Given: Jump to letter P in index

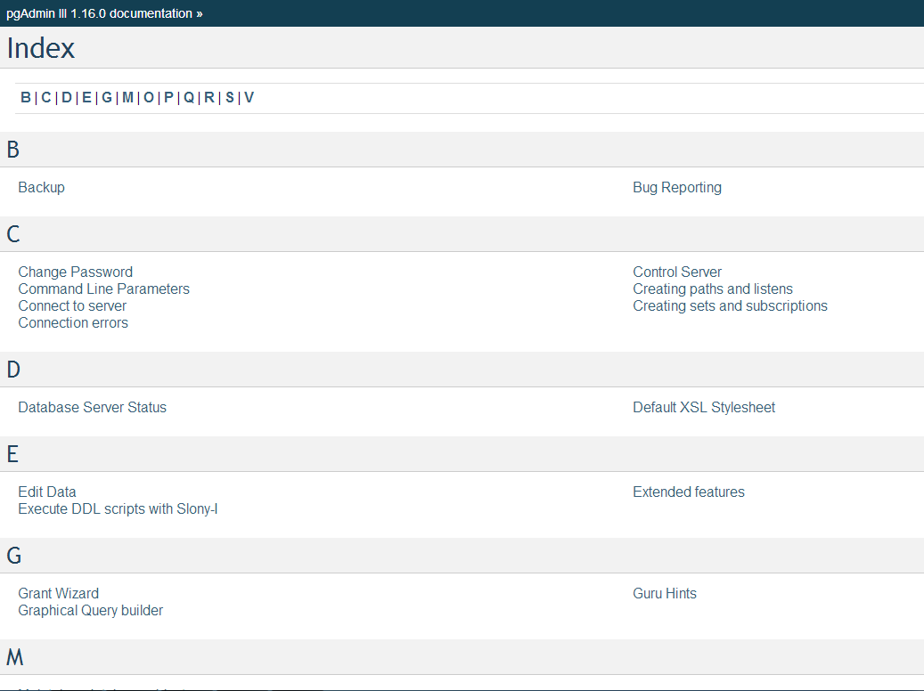Looking at the screenshot, I should 168,98.
